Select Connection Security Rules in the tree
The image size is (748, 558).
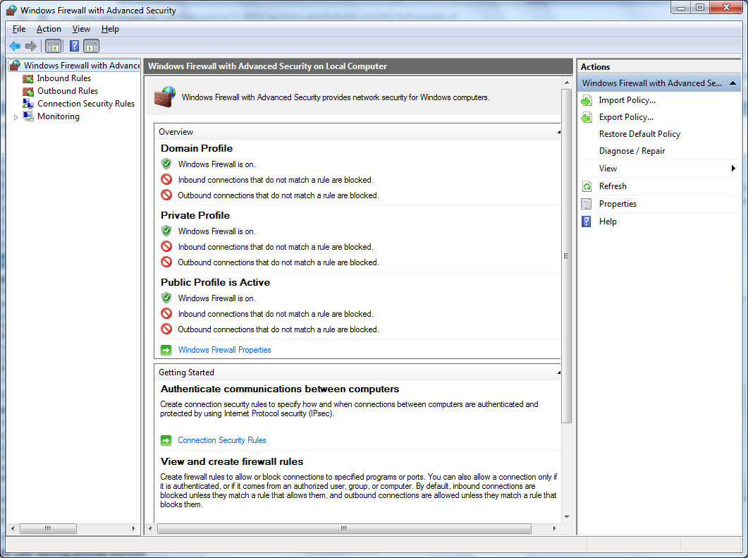(86, 104)
